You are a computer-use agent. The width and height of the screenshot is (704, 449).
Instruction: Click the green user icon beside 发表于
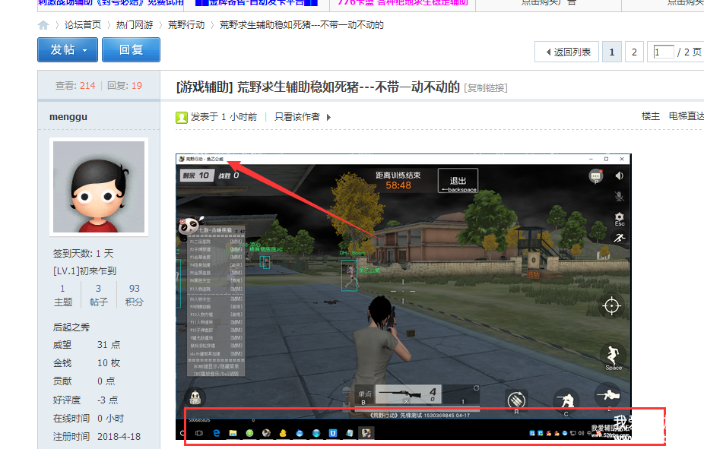tap(182, 118)
